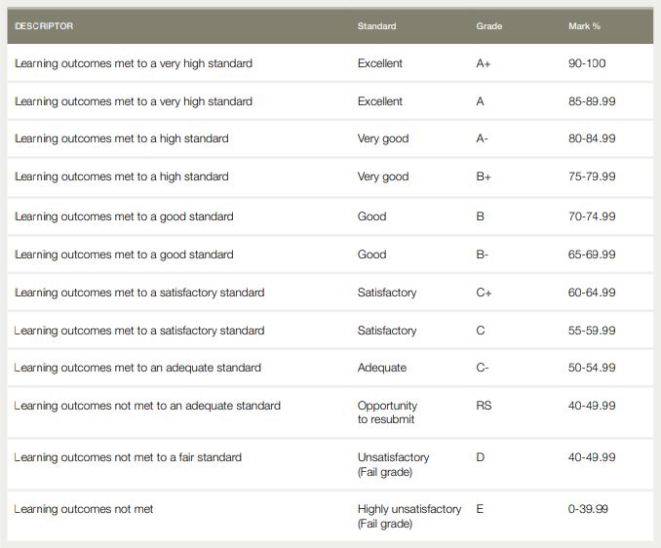The width and height of the screenshot is (661, 548).
Task: Click the B+ grade cell
Action: pos(483,176)
